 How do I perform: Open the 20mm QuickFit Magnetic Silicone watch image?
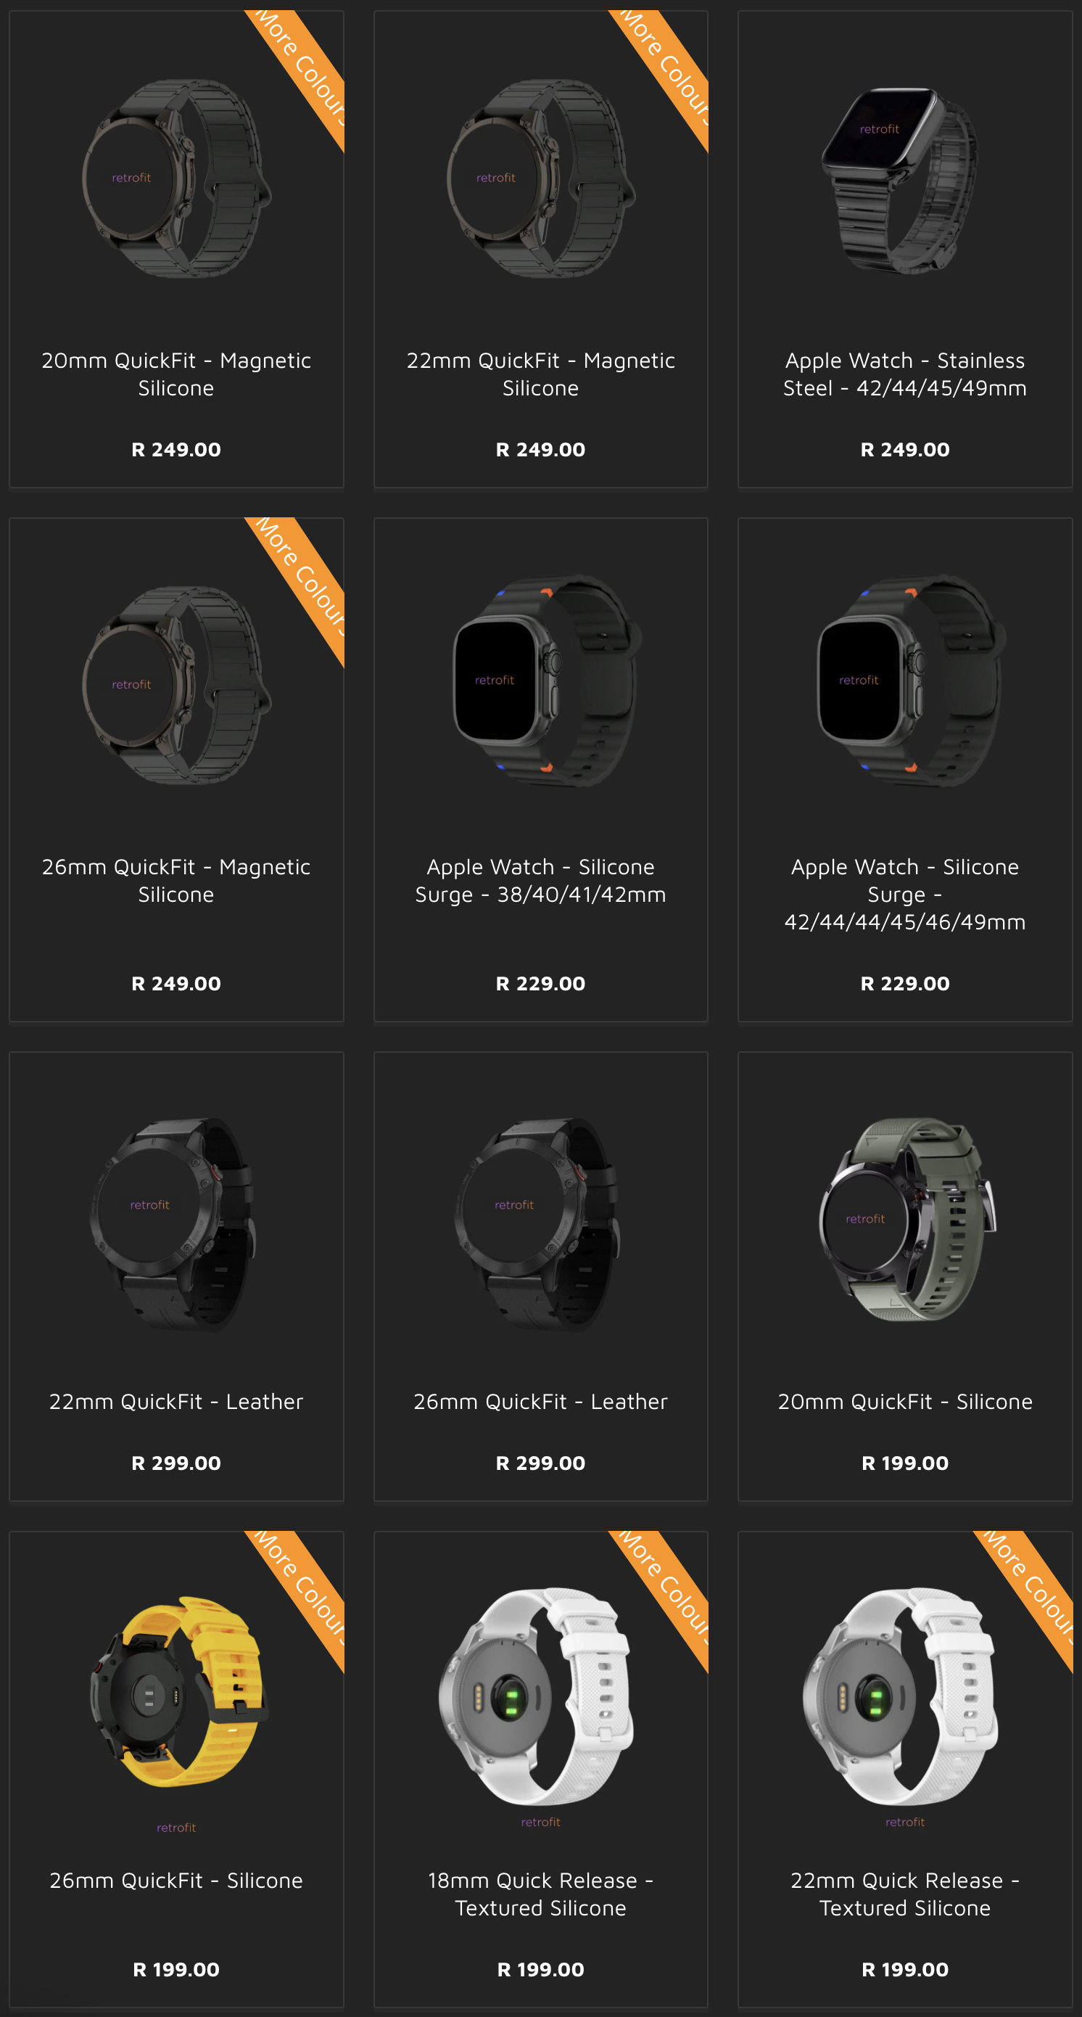click(177, 178)
